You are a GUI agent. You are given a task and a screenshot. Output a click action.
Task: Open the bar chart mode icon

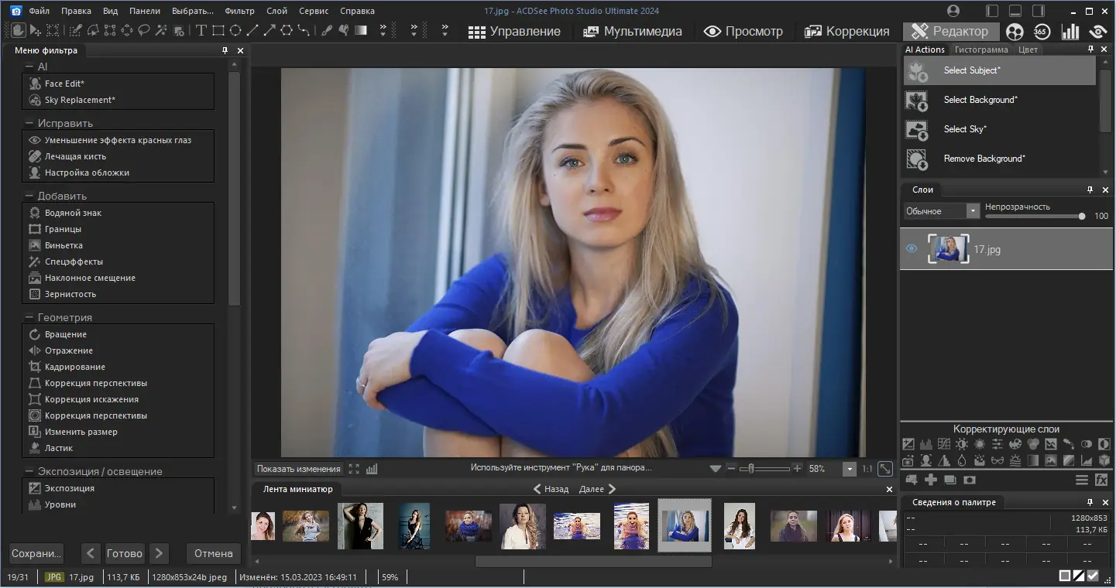point(1070,32)
